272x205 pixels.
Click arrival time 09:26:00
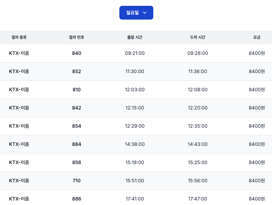[x=198, y=53]
